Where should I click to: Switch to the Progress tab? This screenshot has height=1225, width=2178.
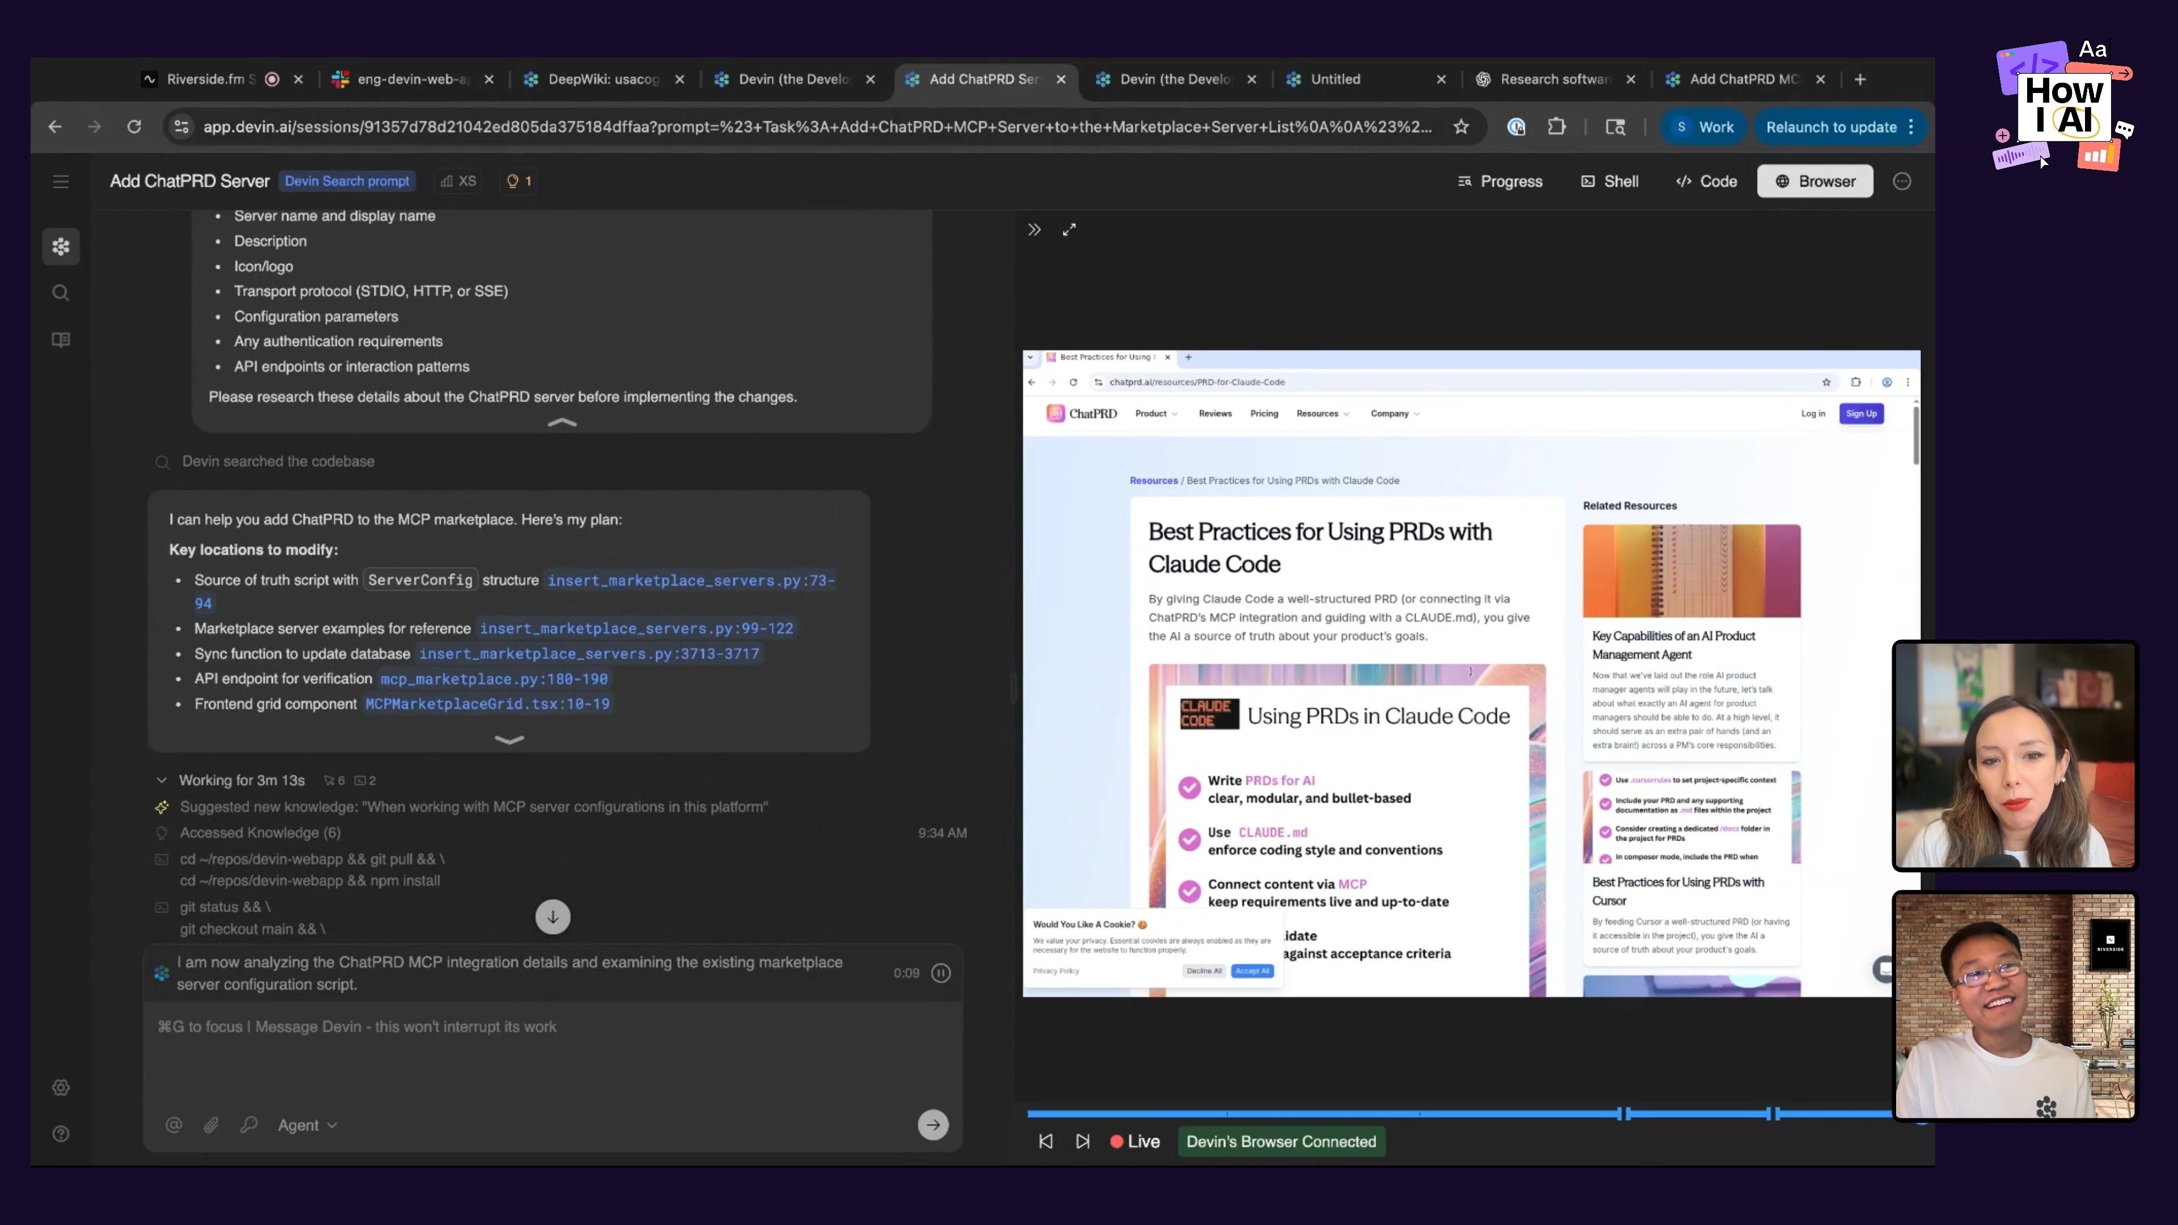(x=1500, y=181)
